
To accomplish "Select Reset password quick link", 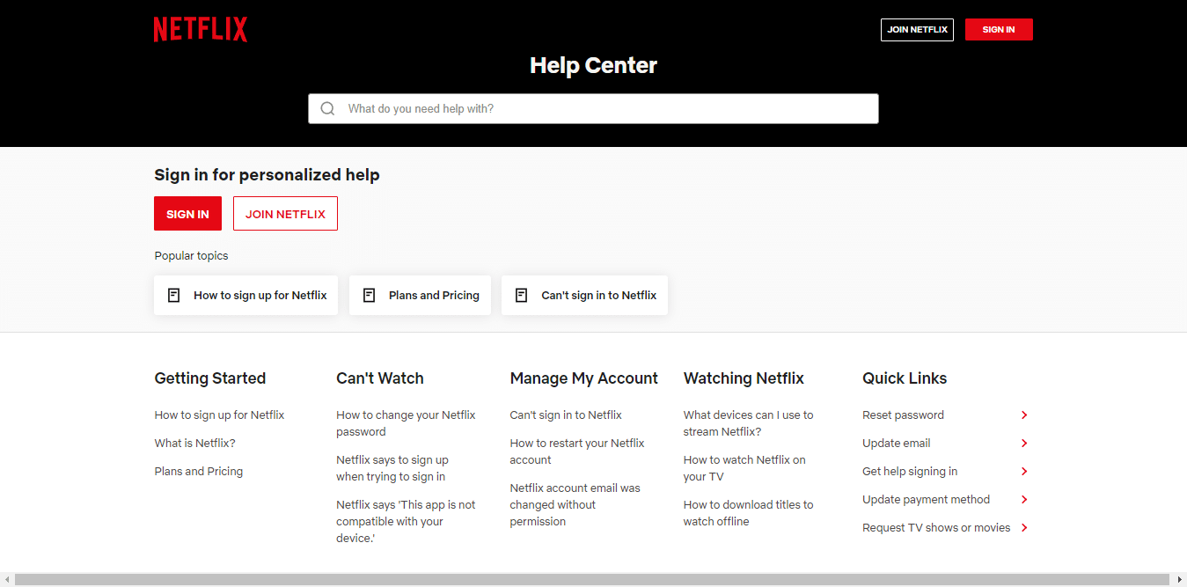I will pyautogui.click(x=903, y=415).
